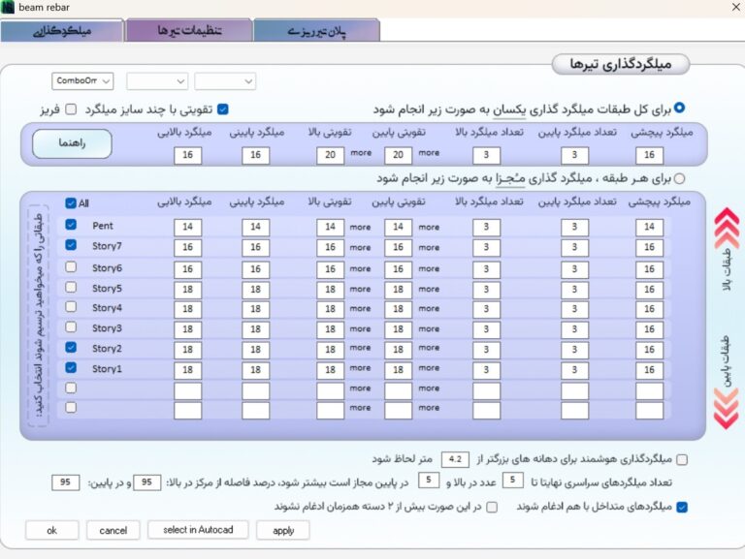The width and height of the screenshot is (745, 559).
Task: Click more next to global top reinforcement 20
Action: [361, 153]
